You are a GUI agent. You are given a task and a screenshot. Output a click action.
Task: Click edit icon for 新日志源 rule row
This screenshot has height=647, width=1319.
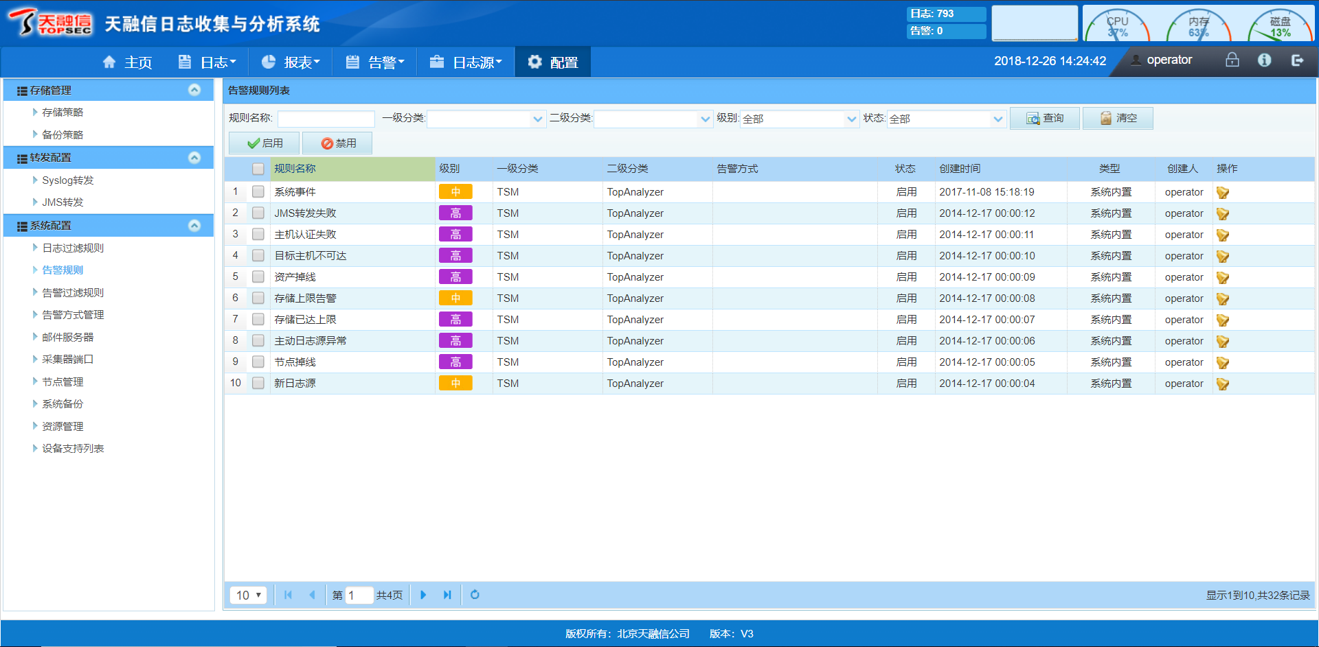point(1223,384)
